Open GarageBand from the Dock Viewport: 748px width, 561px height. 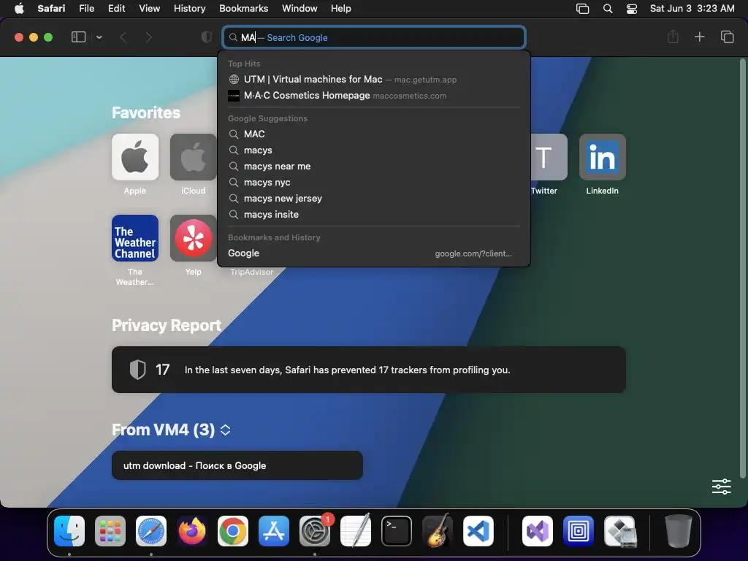438,531
